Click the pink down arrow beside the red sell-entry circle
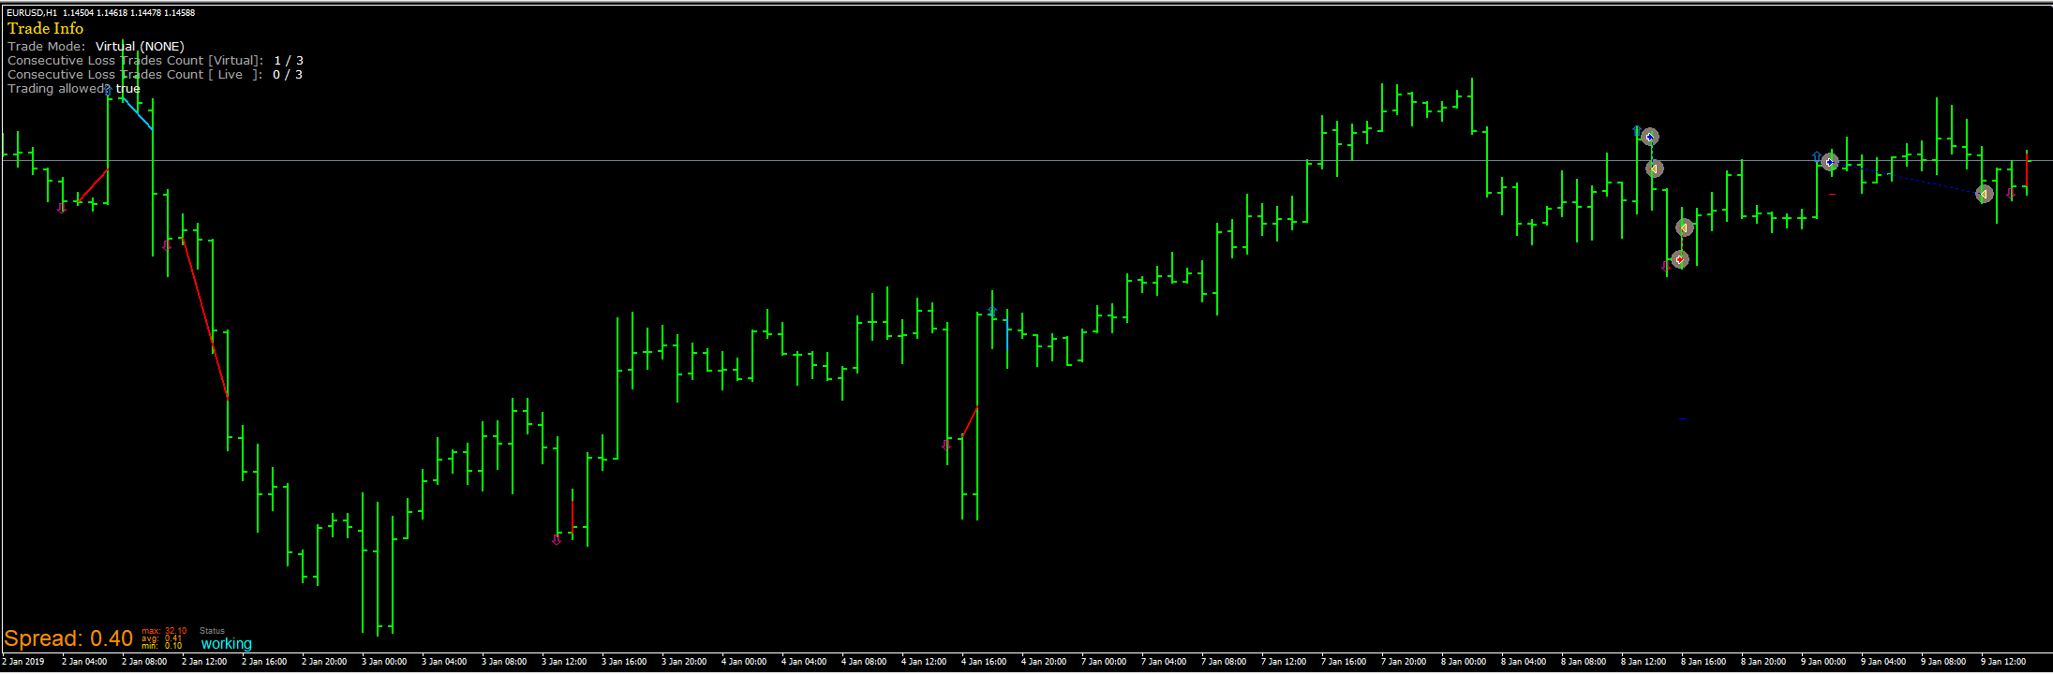 click(1665, 267)
